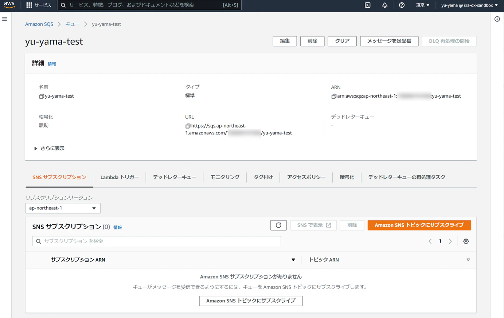Click the SNS で表示 button
This screenshot has width=504, height=318.
point(313,225)
